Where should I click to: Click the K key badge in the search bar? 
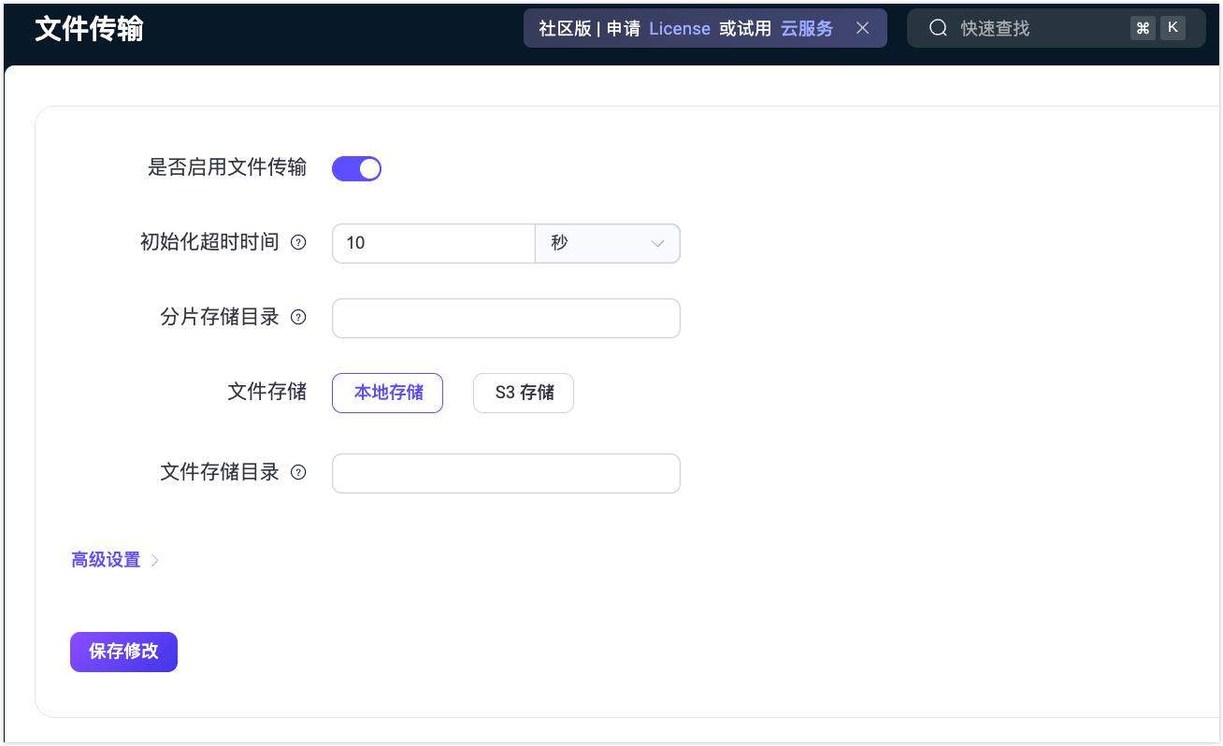coord(1173,27)
